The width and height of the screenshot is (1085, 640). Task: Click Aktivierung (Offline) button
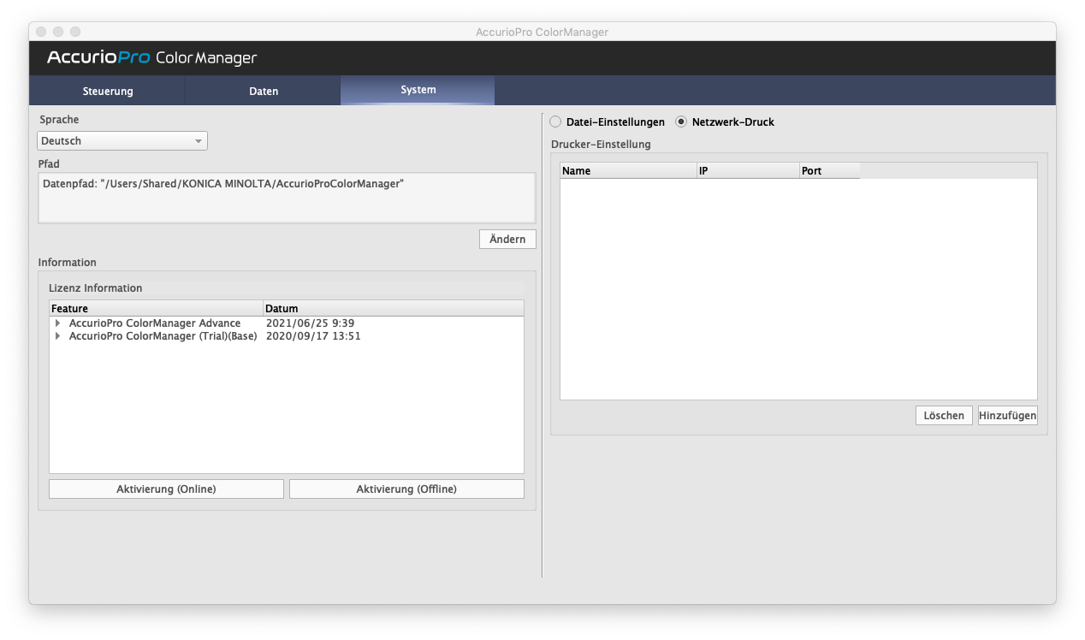click(x=406, y=489)
